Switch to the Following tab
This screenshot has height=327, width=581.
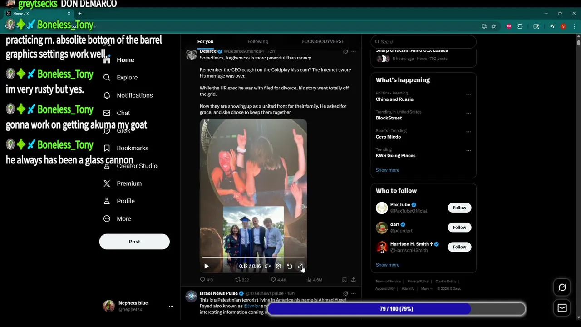[x=257, y=41]
